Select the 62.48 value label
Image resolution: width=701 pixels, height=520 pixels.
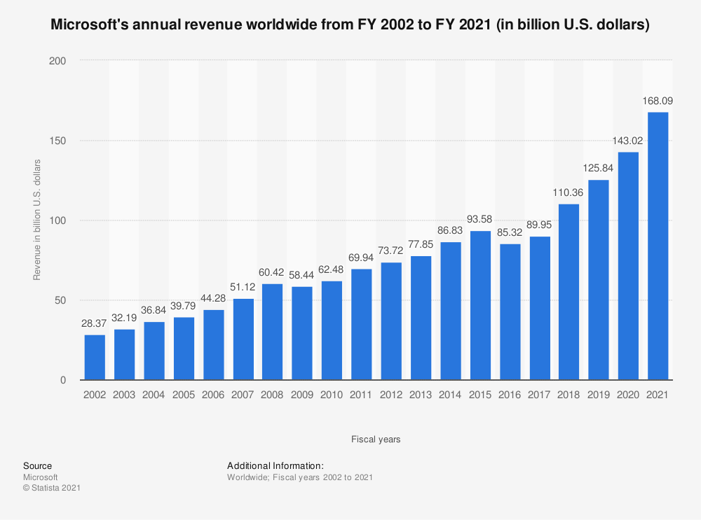pos(332,269)
